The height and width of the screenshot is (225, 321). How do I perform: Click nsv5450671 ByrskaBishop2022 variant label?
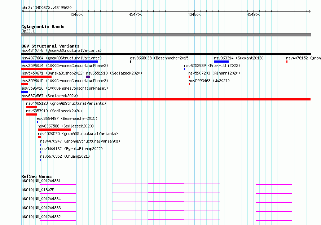(53, 73)
